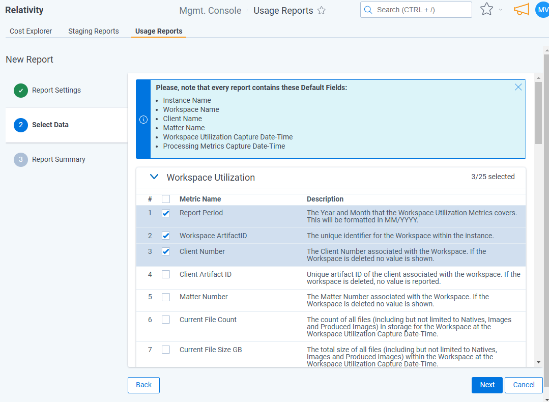Click the Next button
The image size is (549, 402).
(487, 385)
